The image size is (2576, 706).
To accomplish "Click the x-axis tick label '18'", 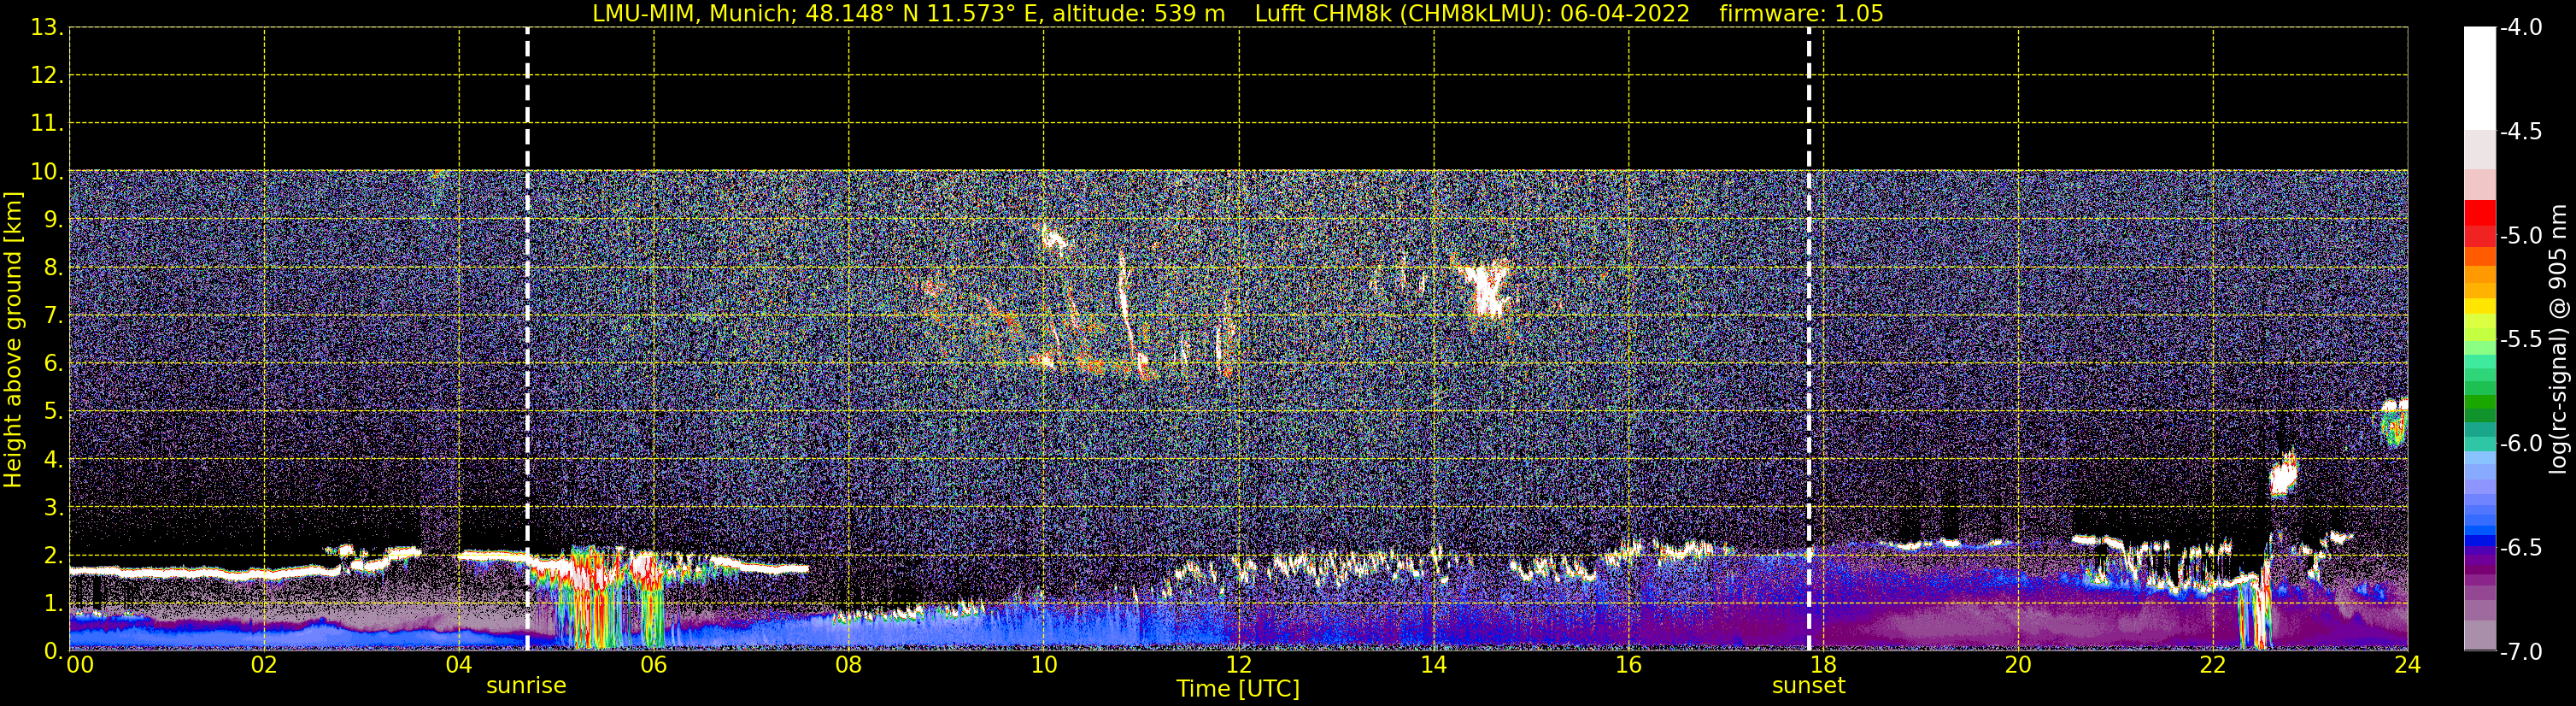I will pyautogui.click(x=1823, y=665).
